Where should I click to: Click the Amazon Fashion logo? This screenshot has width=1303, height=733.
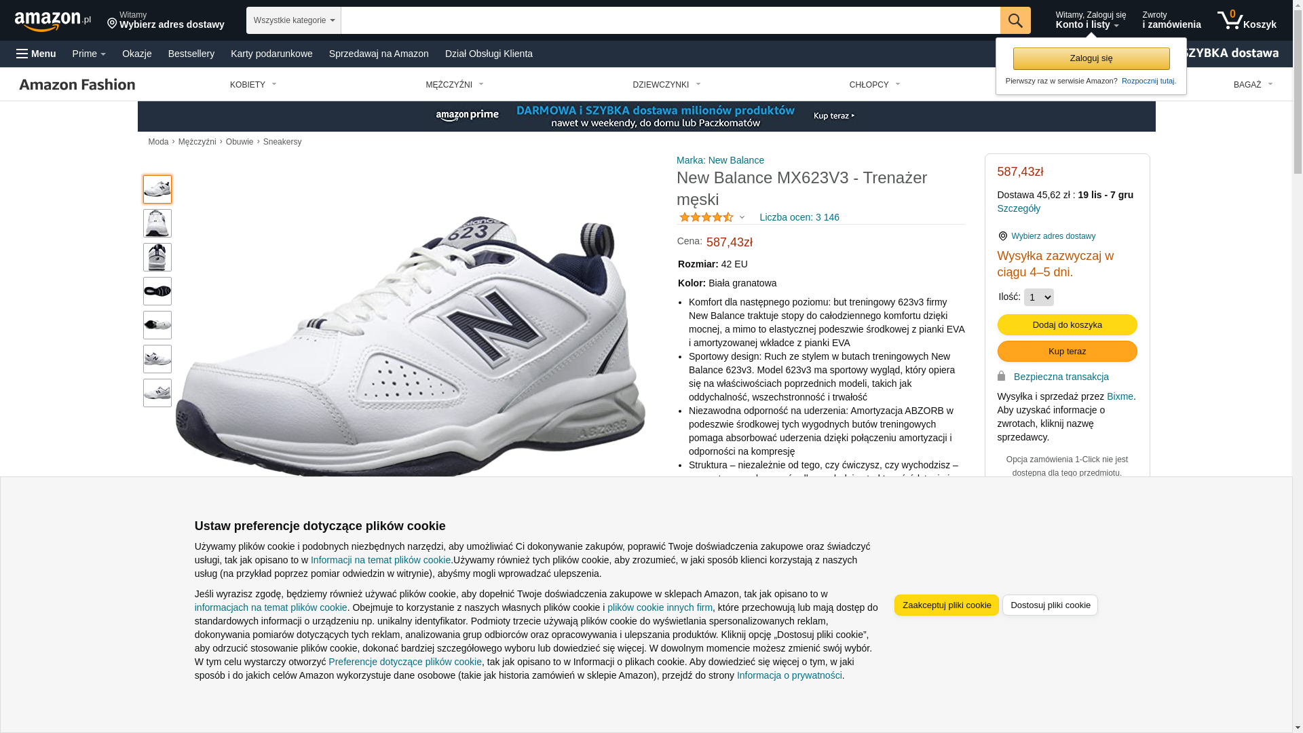tap(77, 84)
